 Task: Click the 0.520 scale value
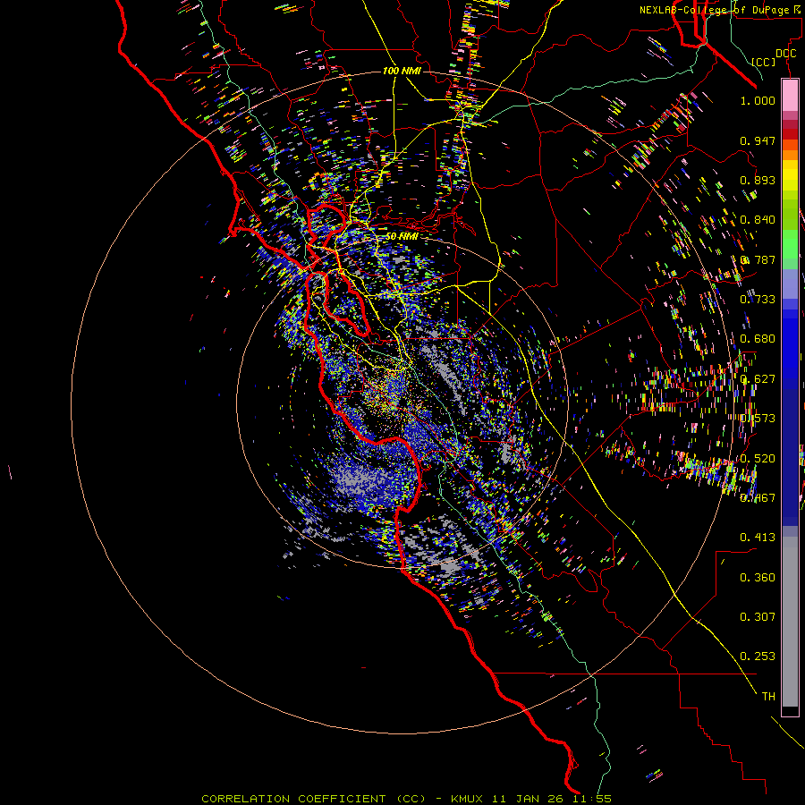tap(758, 459)
